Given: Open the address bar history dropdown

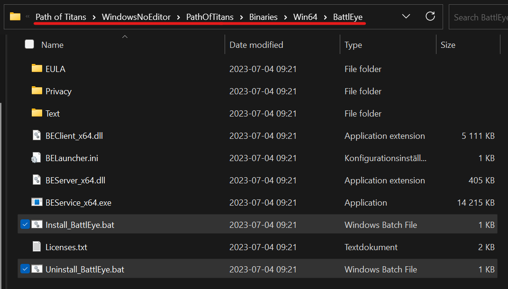Looking at the screenshot, I should pyautogui.click(x=406, y=17).
